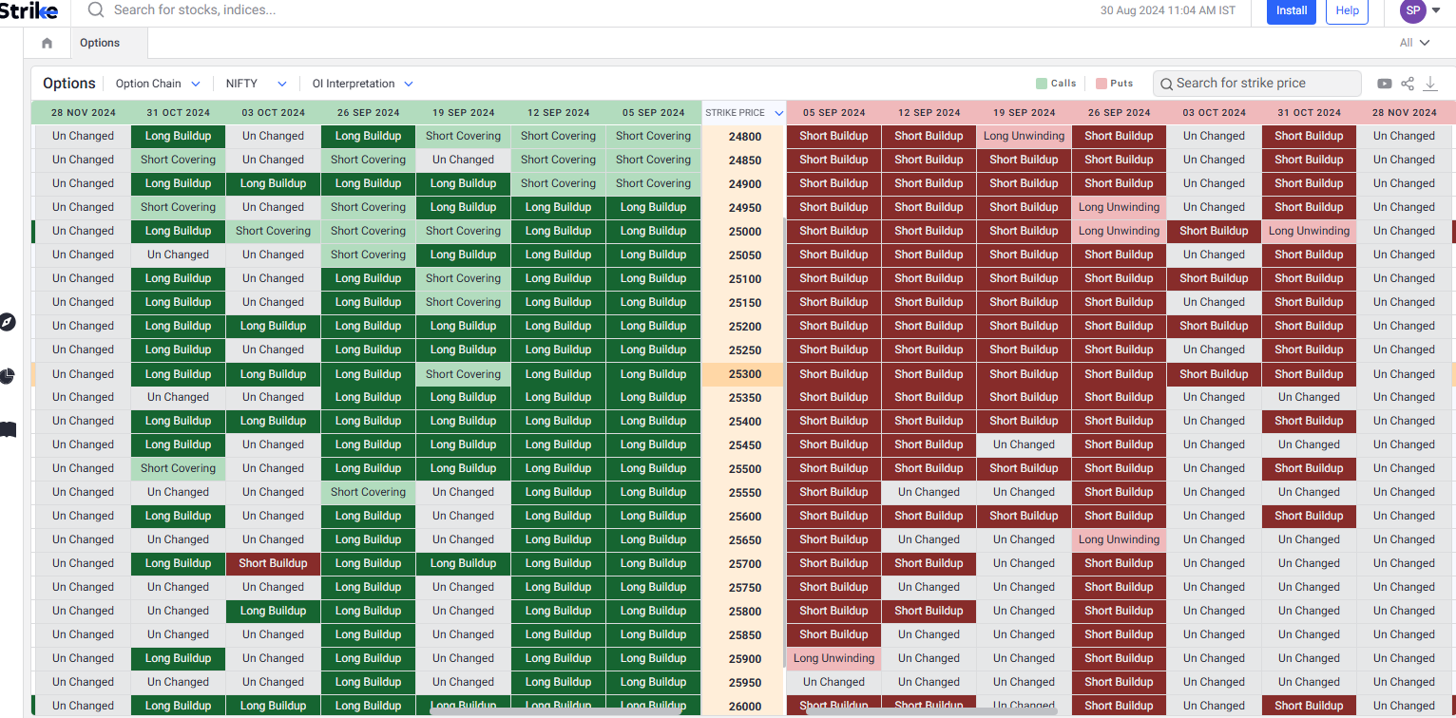Click the Install button
Viewport: 1456px width, 718px height.
tap(1292, 10)
